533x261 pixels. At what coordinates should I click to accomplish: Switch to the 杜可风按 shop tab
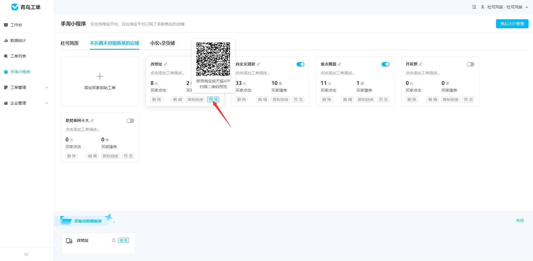[70, 43]
